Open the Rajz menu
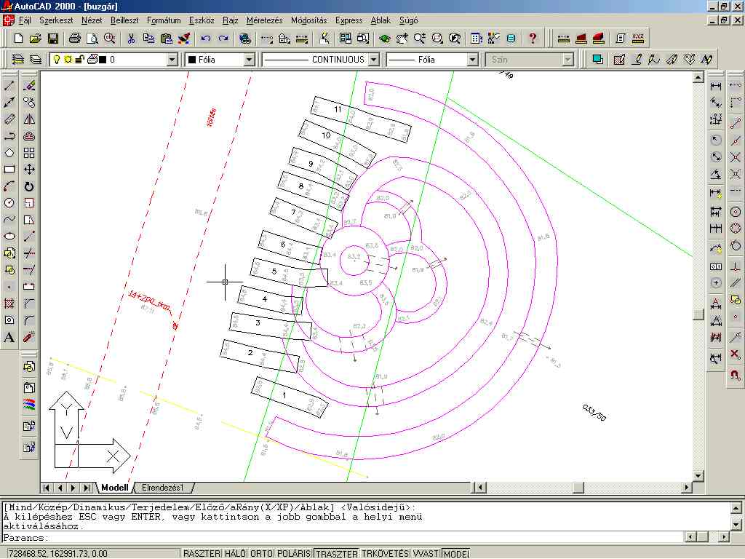 (x=230, y=20)
